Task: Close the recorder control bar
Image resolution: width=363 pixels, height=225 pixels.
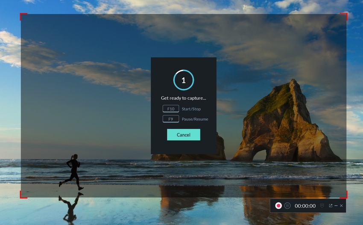Action: pos(341,205)
